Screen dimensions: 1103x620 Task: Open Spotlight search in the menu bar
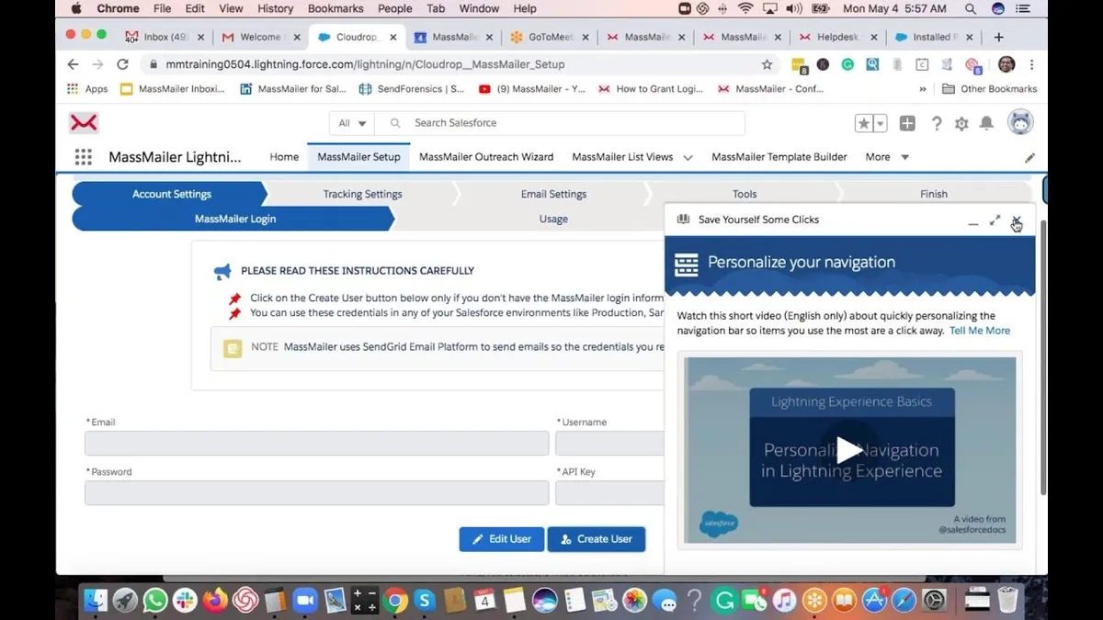(x=971, y=8)
